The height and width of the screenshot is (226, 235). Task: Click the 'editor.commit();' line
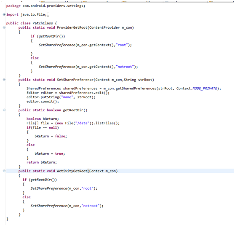point(43,102)
